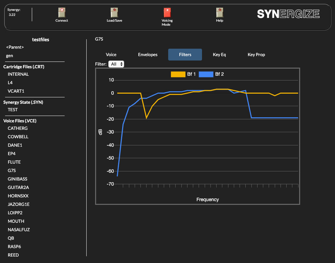Click the testfiles folder heading
Viewport: 335px width, 263px height.
tap(41, 40)
